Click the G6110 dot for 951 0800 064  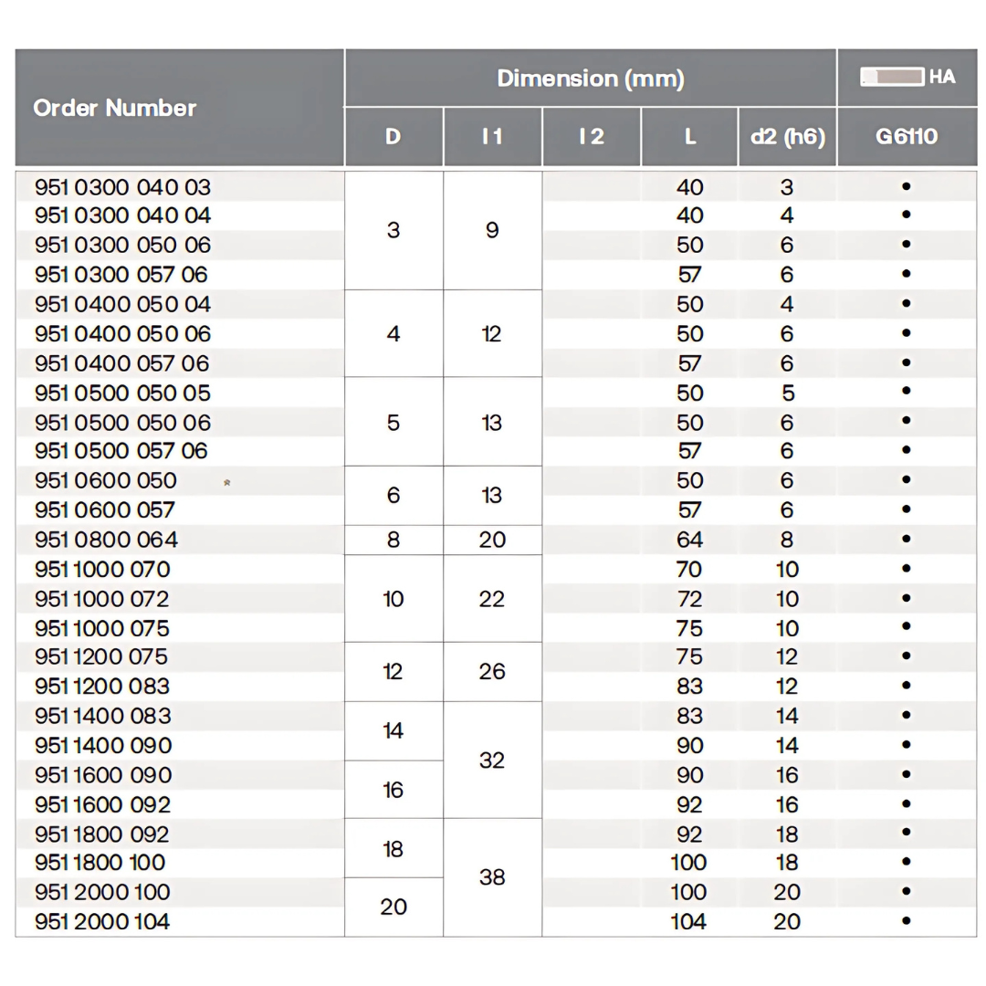click(906, 539)
